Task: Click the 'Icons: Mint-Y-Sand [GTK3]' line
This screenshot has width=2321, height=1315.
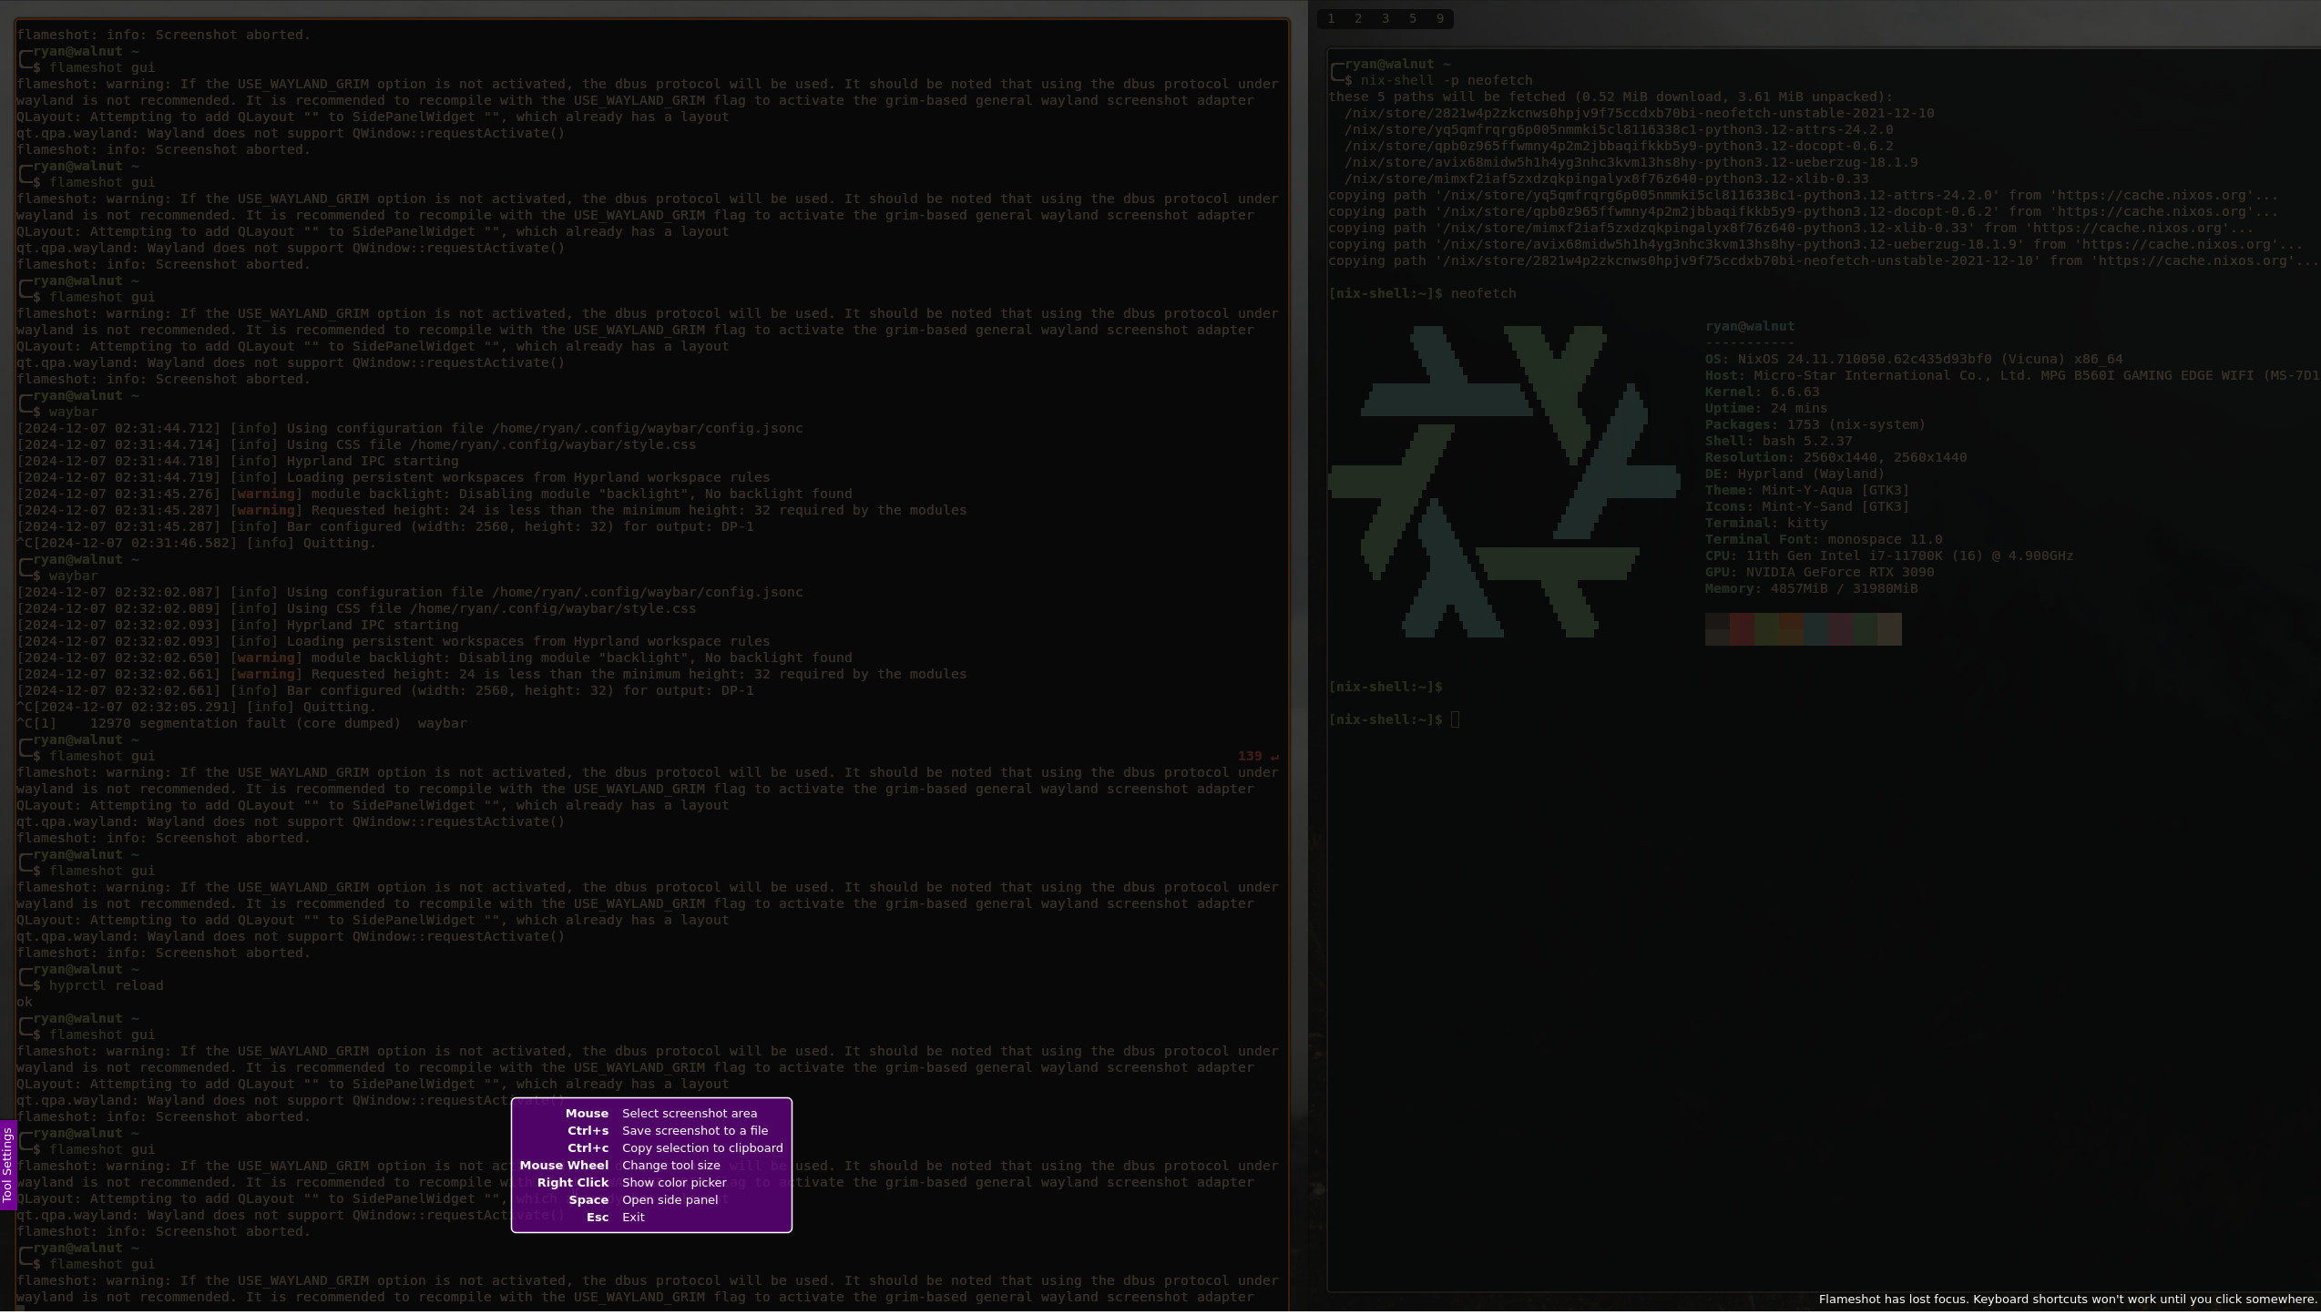Action: point(1807,508)
